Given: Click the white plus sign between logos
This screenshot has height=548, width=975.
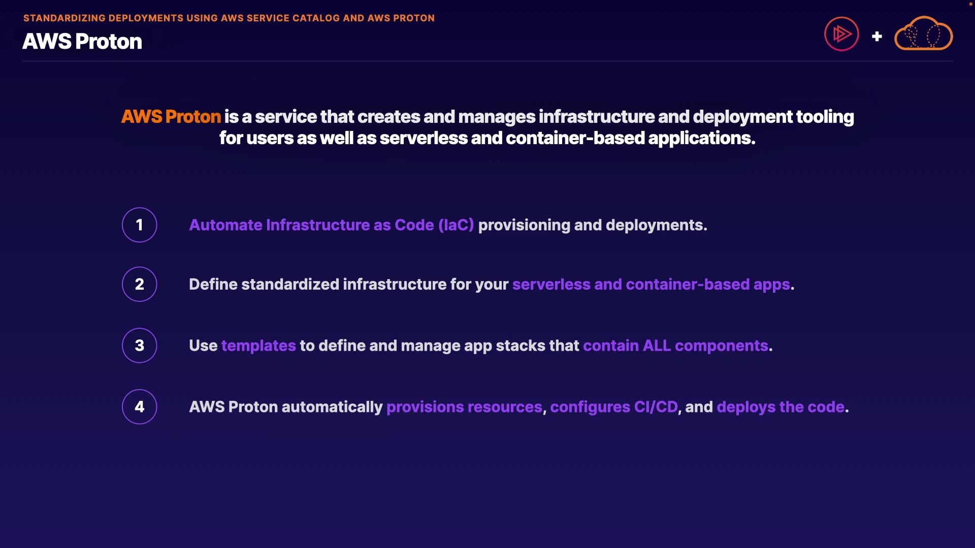Looking at the screenshot, I should coord(876,37).
